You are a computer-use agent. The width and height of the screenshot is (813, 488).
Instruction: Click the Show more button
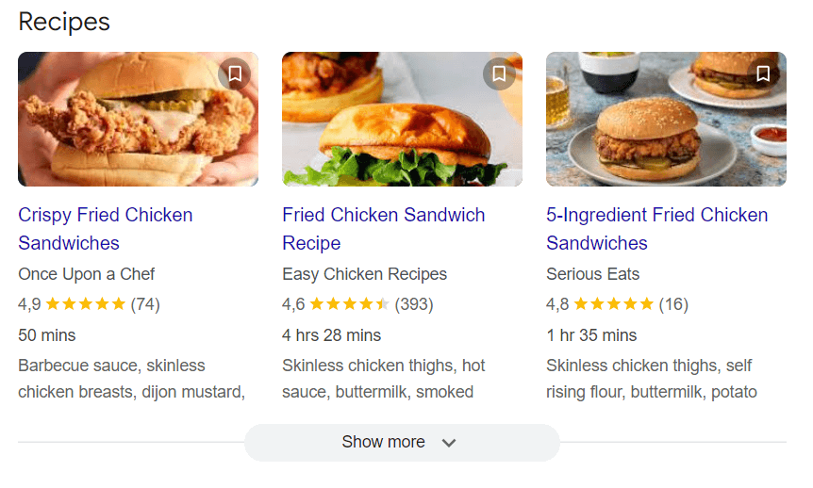pyautogui.click(x=402, y=443)
